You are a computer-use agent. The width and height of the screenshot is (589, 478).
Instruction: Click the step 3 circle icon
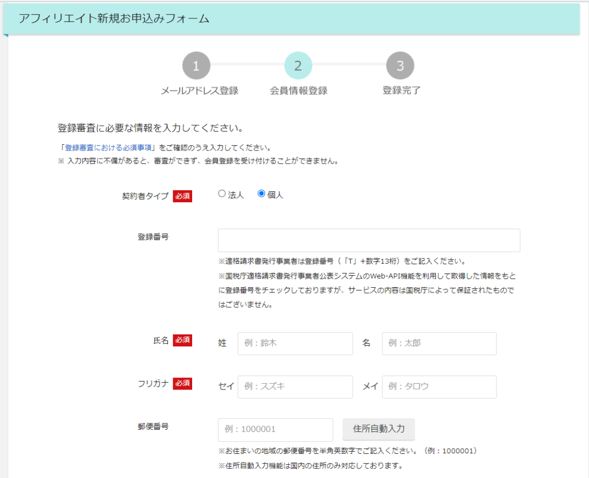point(400,65)
